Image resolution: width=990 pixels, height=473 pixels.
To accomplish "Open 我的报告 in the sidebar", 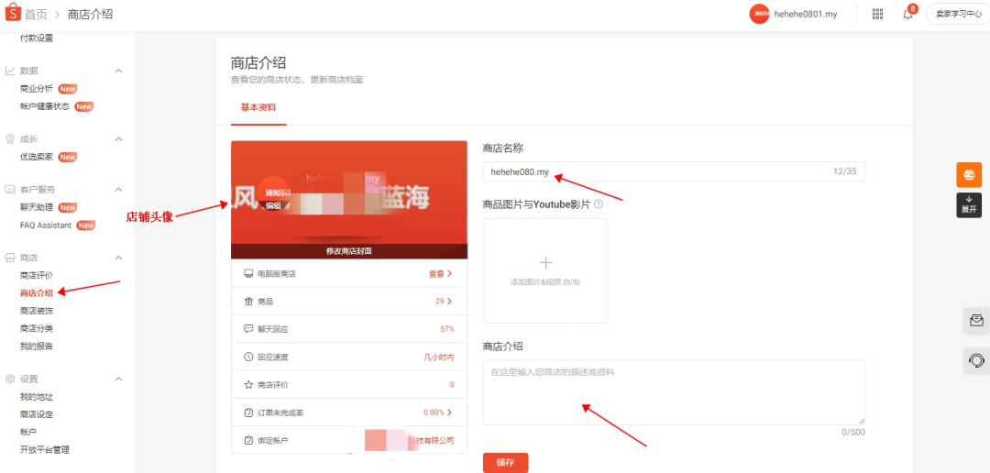I will coord(37,346).
